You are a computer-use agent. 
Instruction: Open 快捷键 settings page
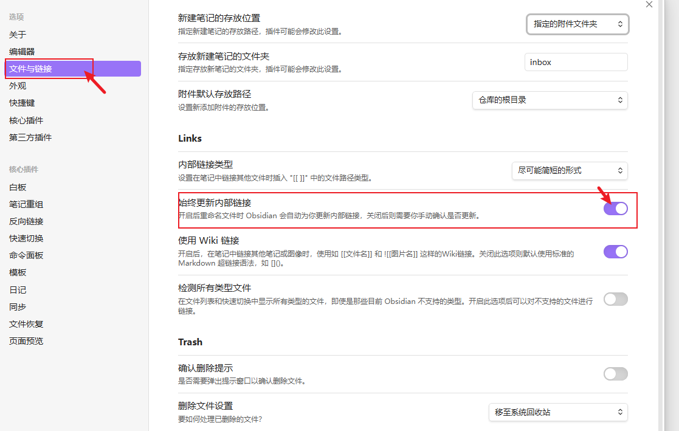coord(22,103)
